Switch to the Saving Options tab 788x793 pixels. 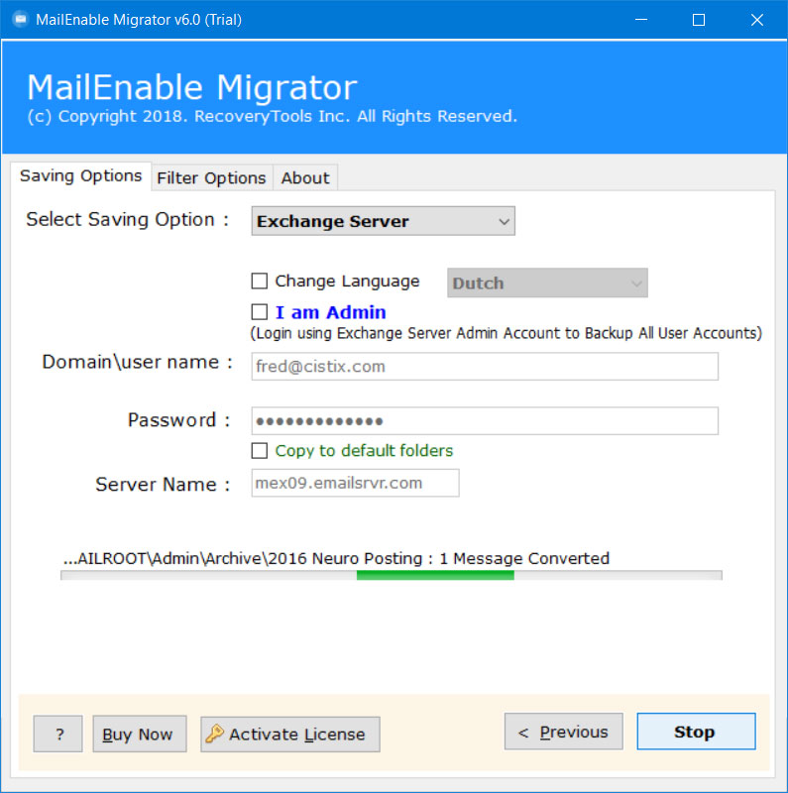(81, 176)
